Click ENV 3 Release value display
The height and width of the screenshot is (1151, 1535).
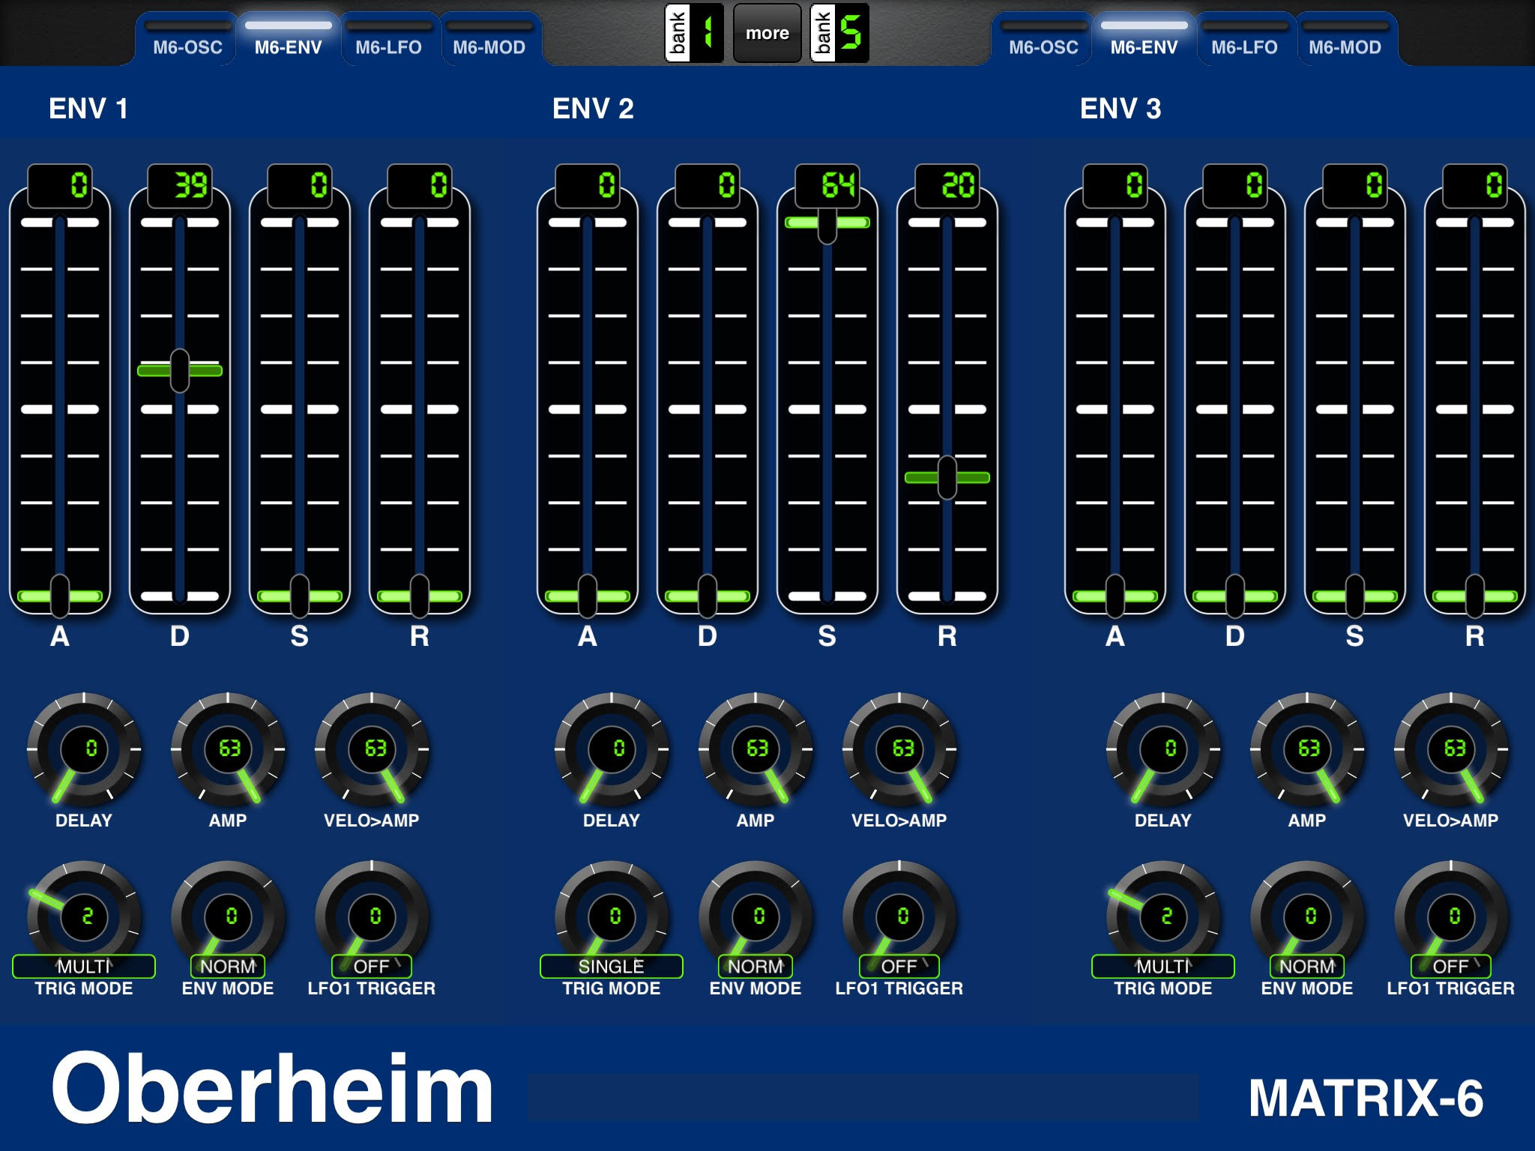pos(1475,185)
